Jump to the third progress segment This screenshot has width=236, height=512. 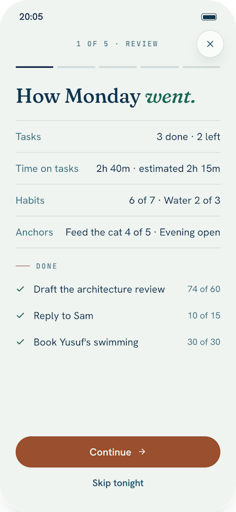(118, 67)
